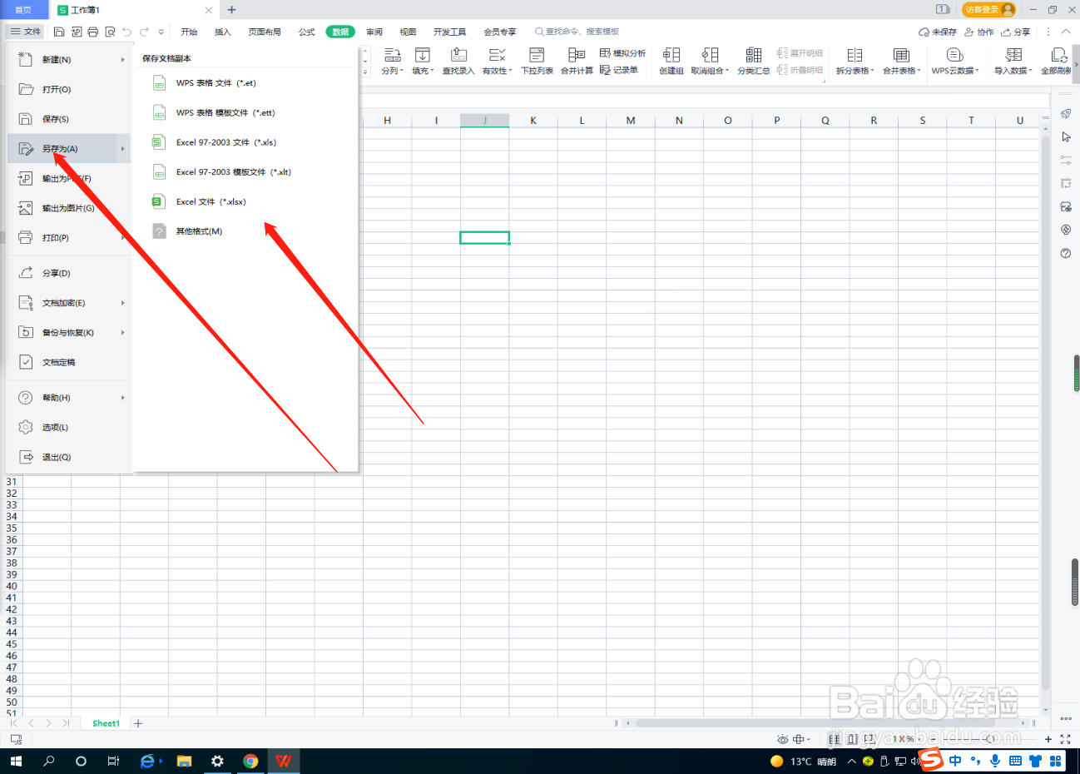Screen dimensions: 1080x774
Task: Select 分享(D) in the file menu
Action: [x=69, y=273]
